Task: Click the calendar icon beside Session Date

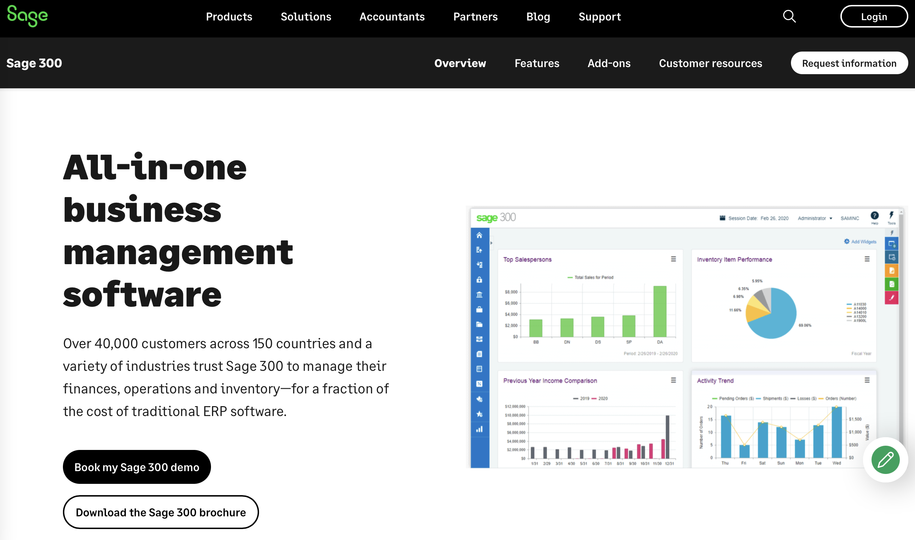Action: pos(722,218)
